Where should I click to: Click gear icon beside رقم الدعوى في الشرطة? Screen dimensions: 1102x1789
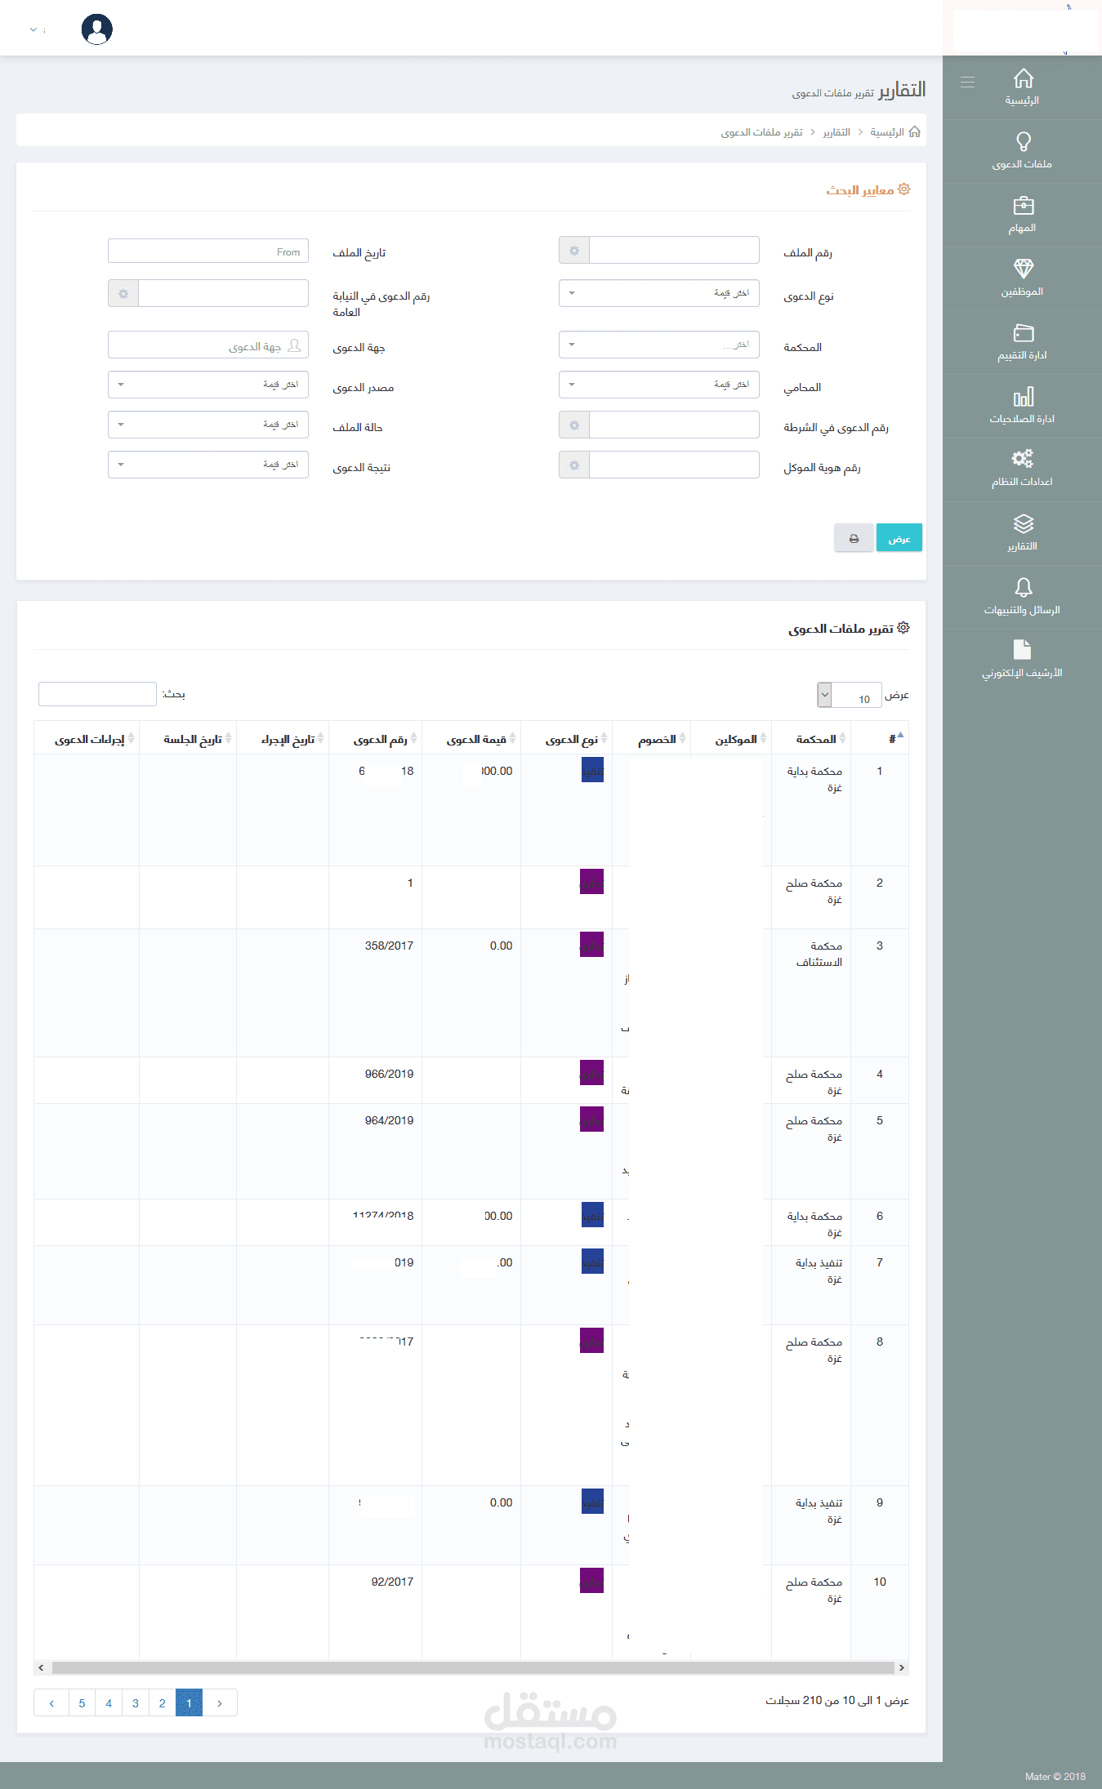(x=574, y=425)
